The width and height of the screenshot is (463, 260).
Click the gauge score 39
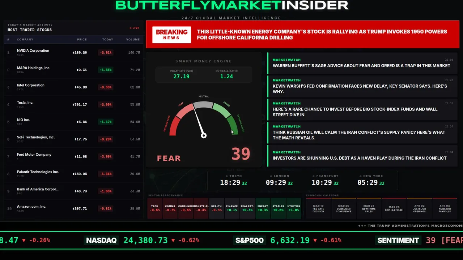[241, 154]
